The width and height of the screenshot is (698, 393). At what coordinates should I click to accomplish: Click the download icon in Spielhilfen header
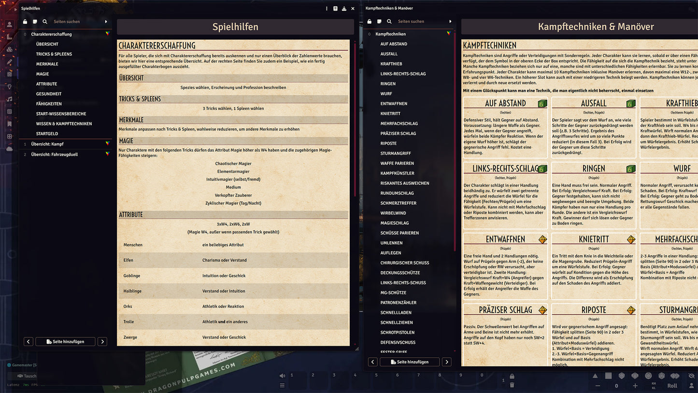point(344,9)
